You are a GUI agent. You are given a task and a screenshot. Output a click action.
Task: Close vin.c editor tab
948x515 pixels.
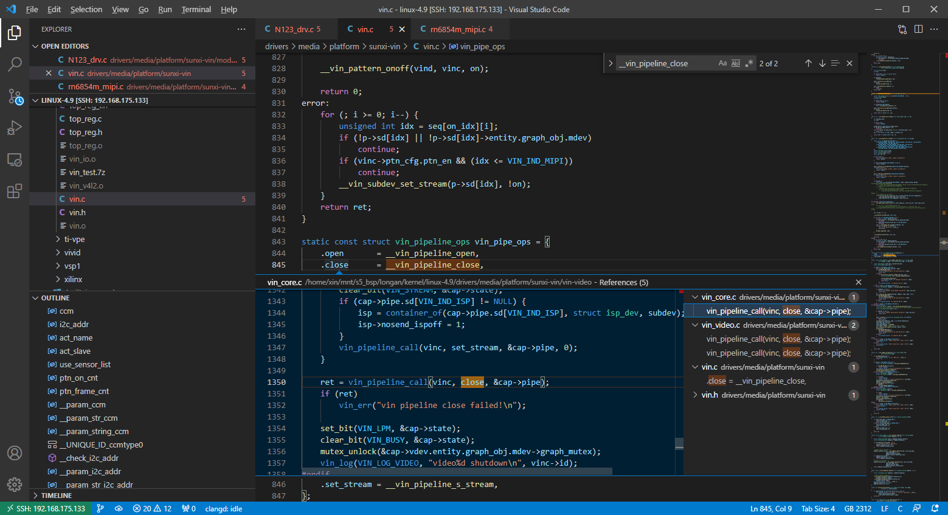point(402,29)
